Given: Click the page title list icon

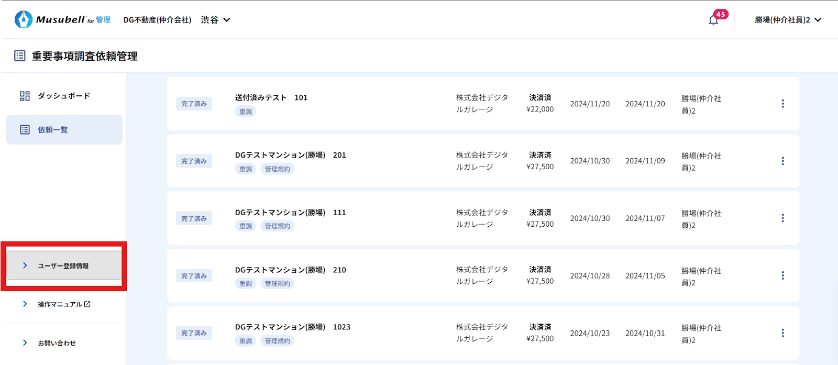Looking at the screenshot, I should 20,56.
